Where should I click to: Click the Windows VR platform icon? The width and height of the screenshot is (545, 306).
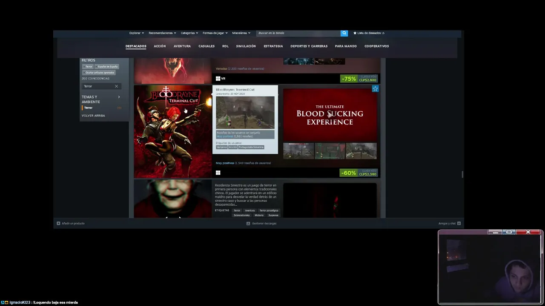tap(220, 78)
